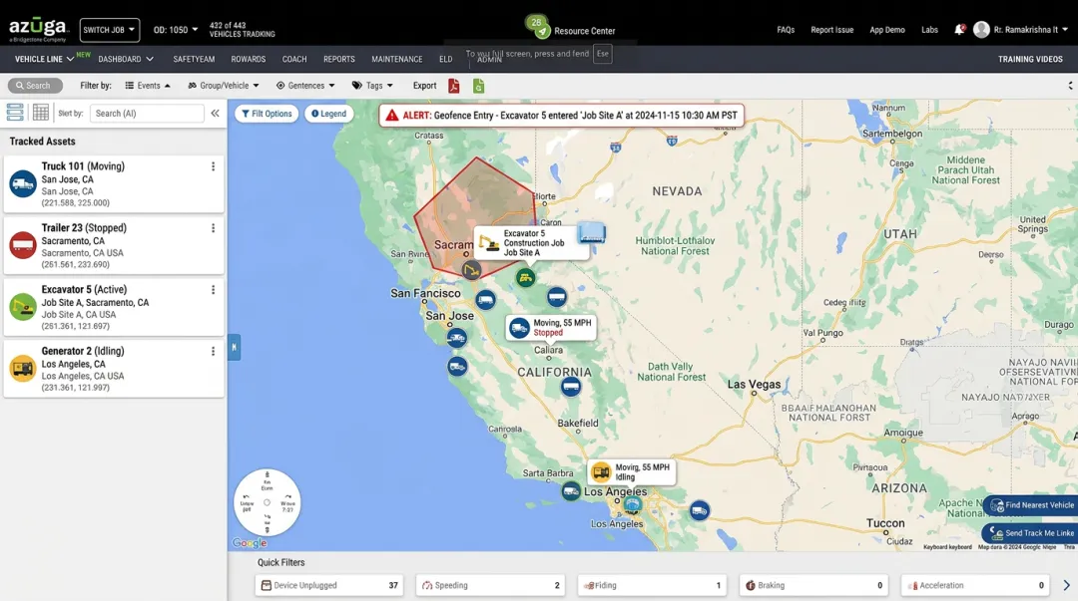Click the Geofence Entry alert banner
The image size is (1078, 601).
point(562,116)
